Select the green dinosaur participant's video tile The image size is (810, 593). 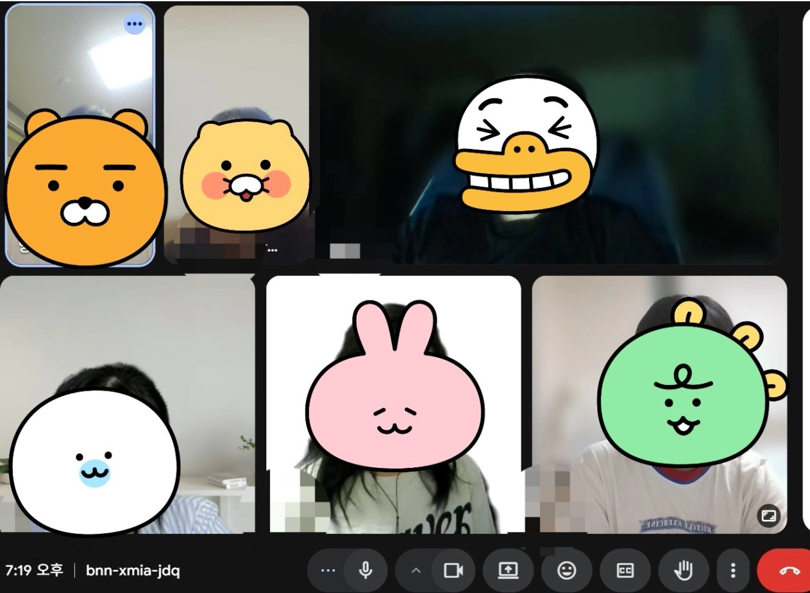click(659, 404)
